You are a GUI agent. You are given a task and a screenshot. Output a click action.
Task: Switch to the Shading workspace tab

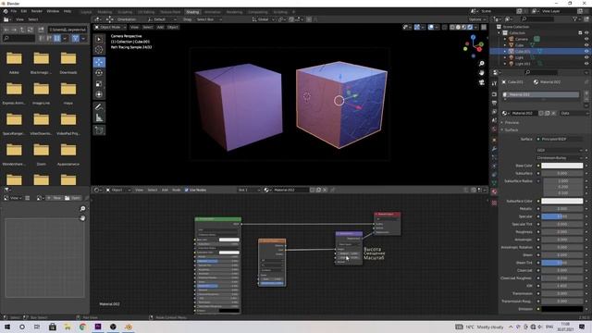(x=192, y=12)
